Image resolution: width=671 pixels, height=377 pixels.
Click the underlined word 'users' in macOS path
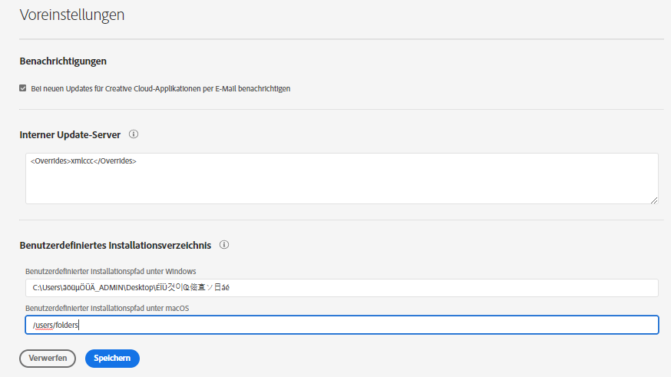[43, 326]
